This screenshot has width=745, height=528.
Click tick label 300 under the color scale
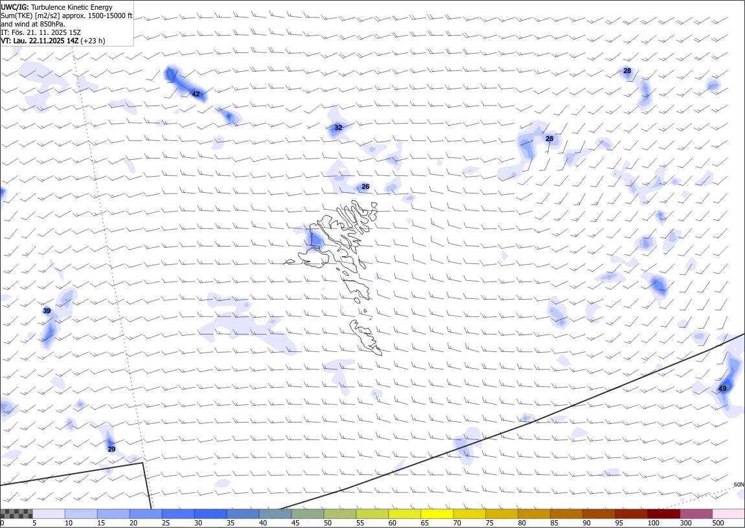pyautogui.click(x=685, y=523)
